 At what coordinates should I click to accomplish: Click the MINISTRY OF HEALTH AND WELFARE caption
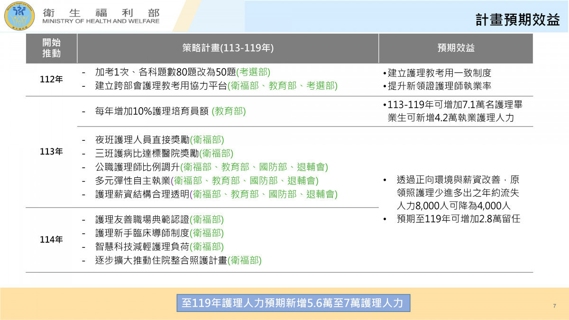tap(101, 21)
